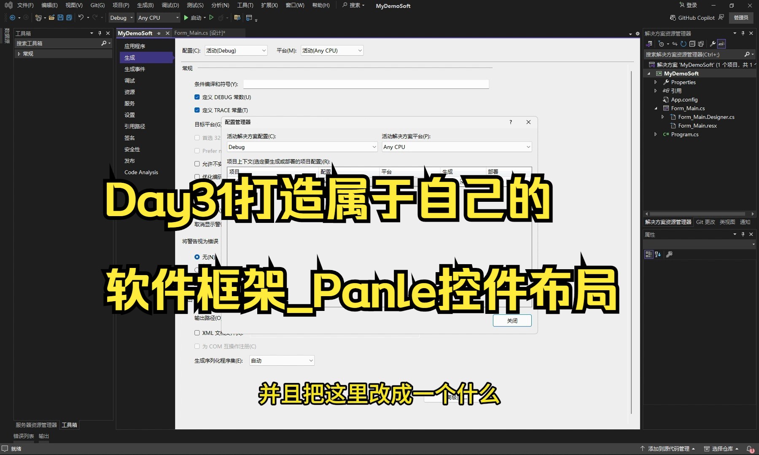Click the save single file icon
This screenshot has width=759, height=455.
(x=60, y=18)
